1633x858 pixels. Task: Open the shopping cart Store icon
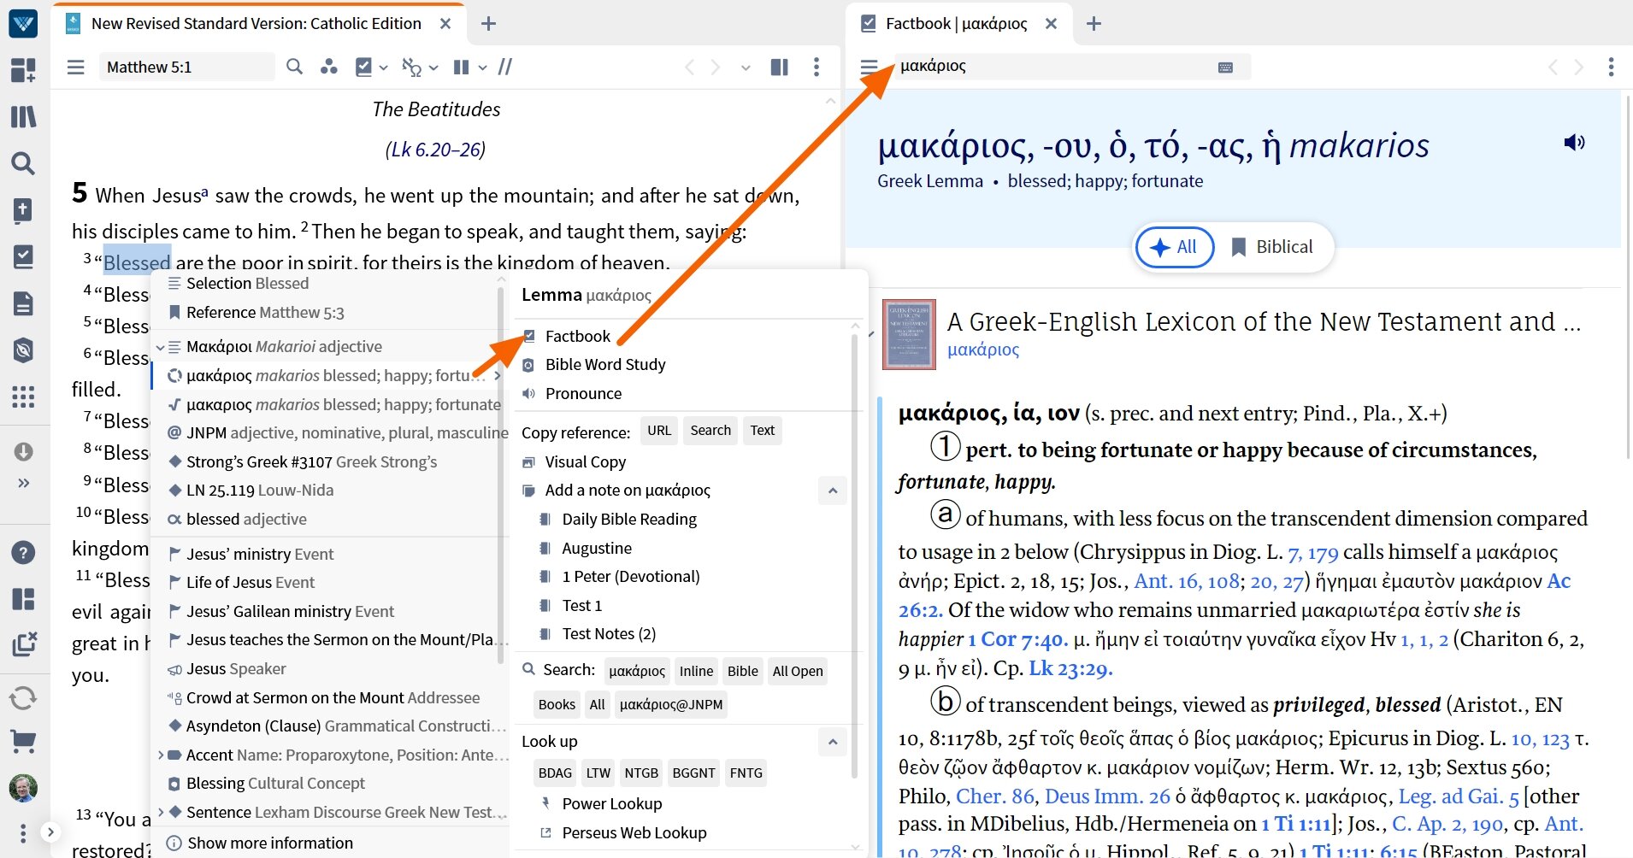tap(23, 741)
